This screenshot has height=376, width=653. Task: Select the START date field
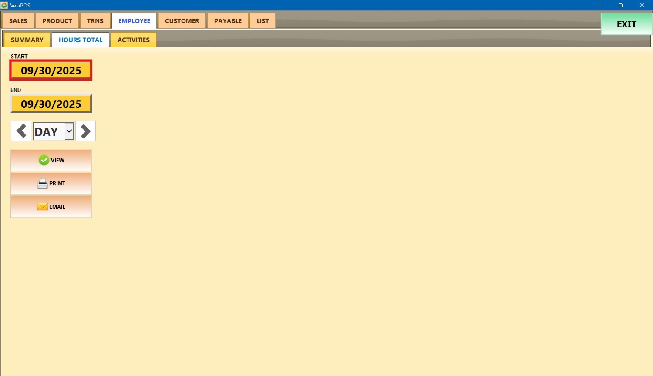click(51, 70)
